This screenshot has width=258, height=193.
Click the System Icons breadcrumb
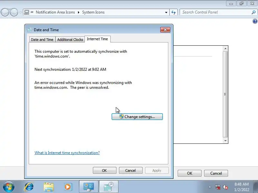tap(93, 12)
